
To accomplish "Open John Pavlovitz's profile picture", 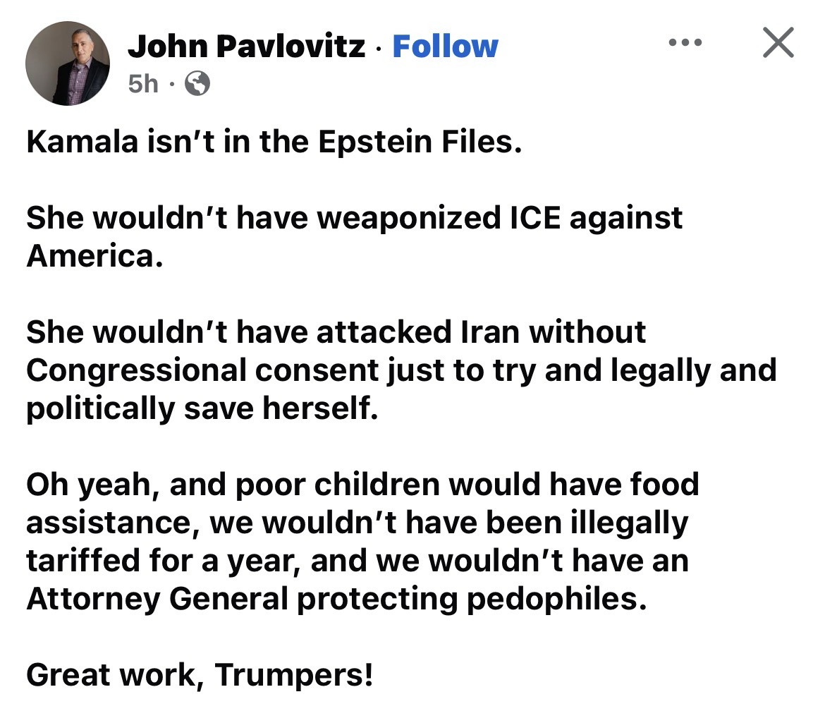I will pos(68,63).
